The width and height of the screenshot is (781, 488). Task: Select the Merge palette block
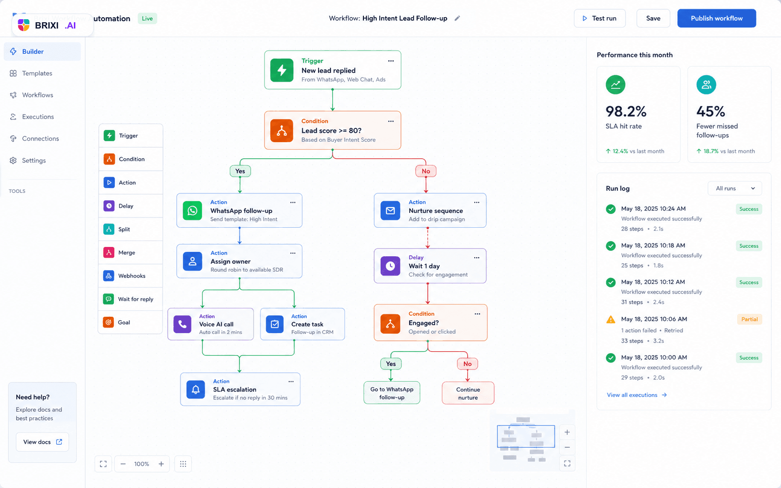click(x=130, y=252)
